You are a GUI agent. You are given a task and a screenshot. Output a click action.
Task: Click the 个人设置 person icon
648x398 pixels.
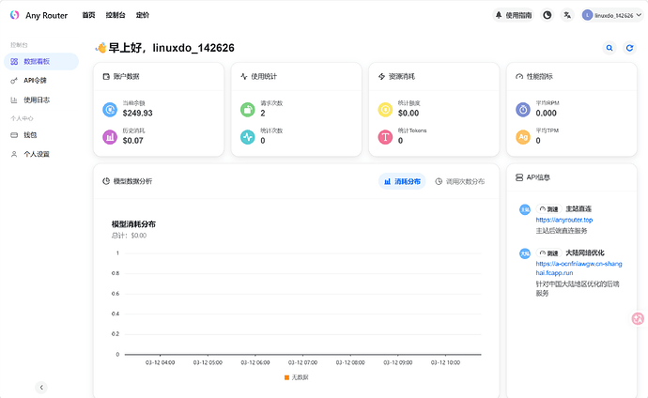(x=14, y=154)
